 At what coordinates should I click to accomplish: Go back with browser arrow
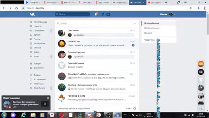[x=4, y=8]
